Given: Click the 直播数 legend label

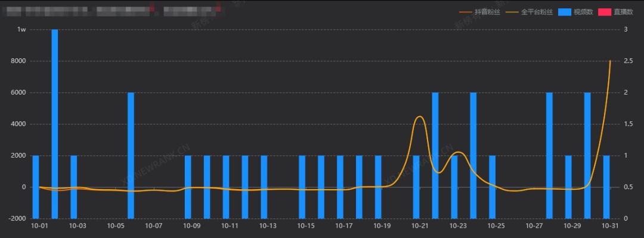Looking at the screenshot, I should pyautogui.click(x=623, y=12).
